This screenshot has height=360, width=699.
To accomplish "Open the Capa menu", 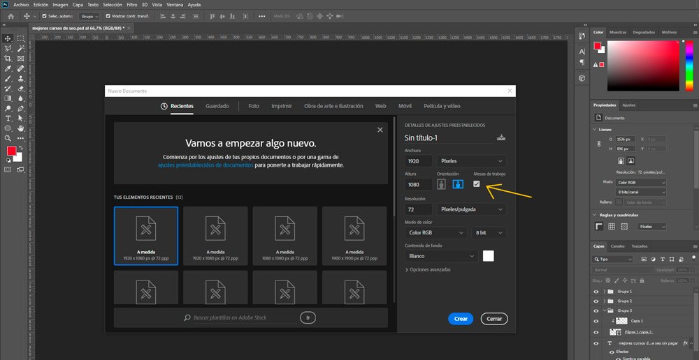I will tap(78, 4).
